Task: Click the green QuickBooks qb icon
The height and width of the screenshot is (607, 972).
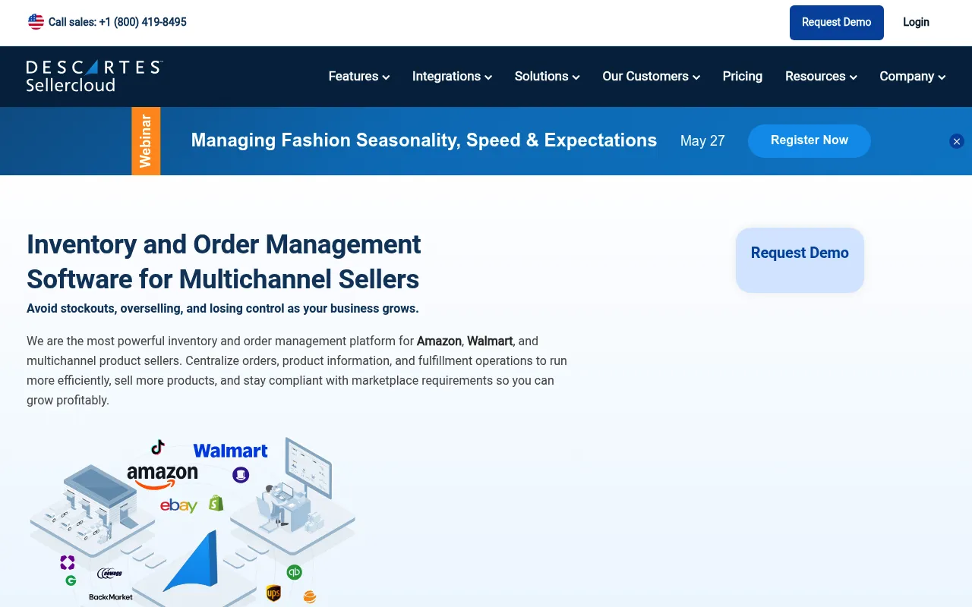Action: pyautogui.click(x=294, y=572)
